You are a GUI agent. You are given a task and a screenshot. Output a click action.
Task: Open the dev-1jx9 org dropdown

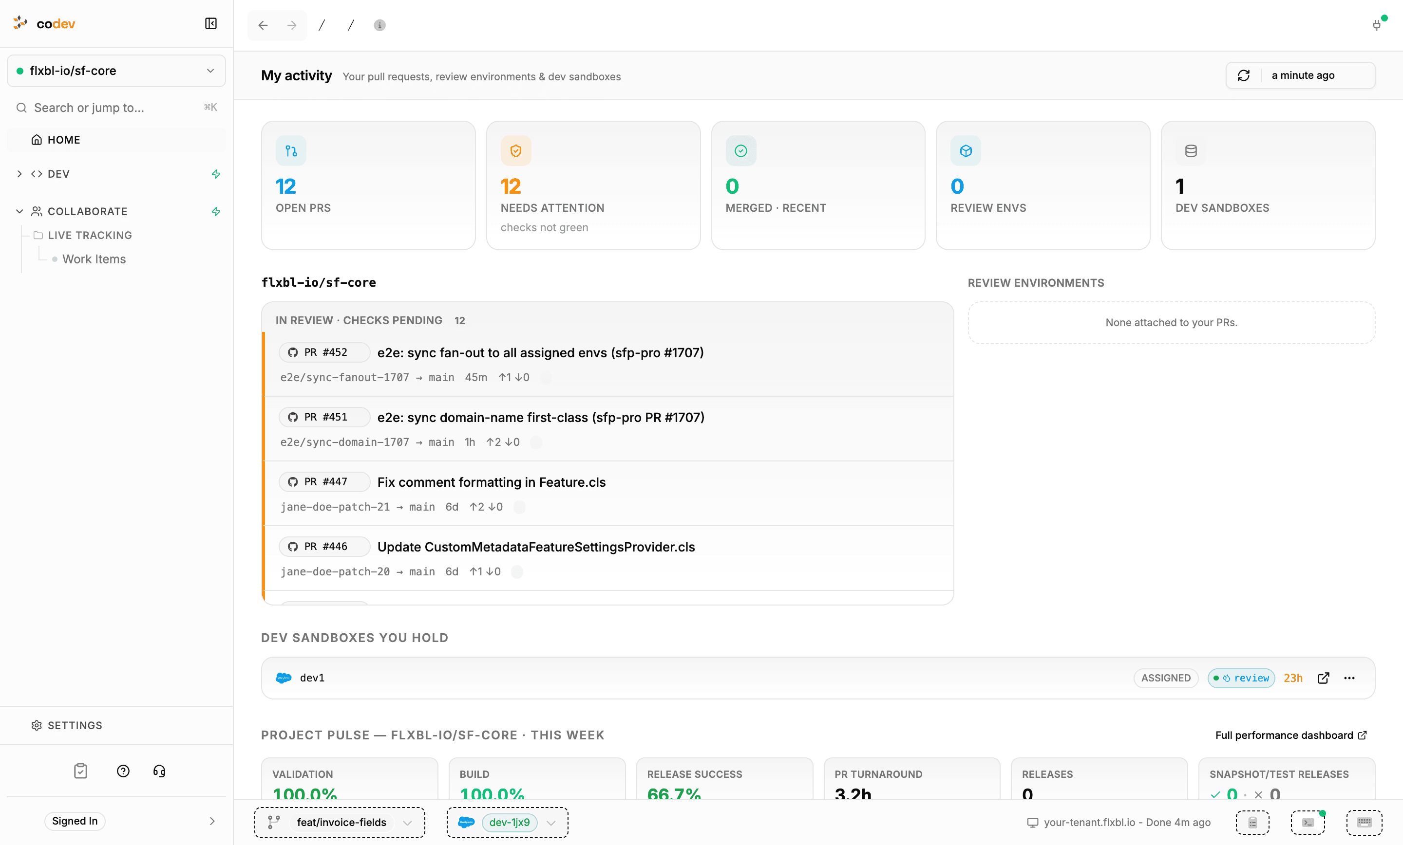tap(507, 822)
